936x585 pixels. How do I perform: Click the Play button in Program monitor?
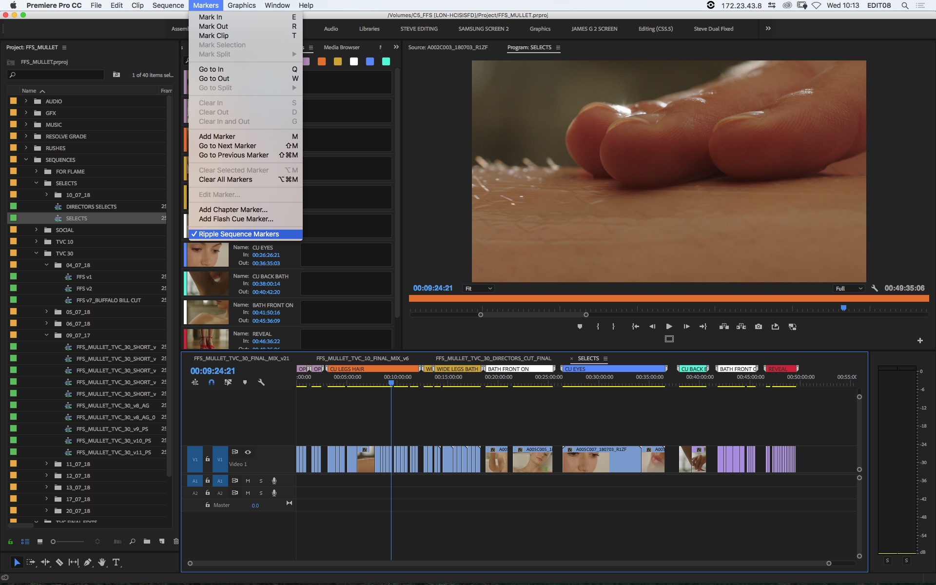pyautogui.click(x=669, y=327)
